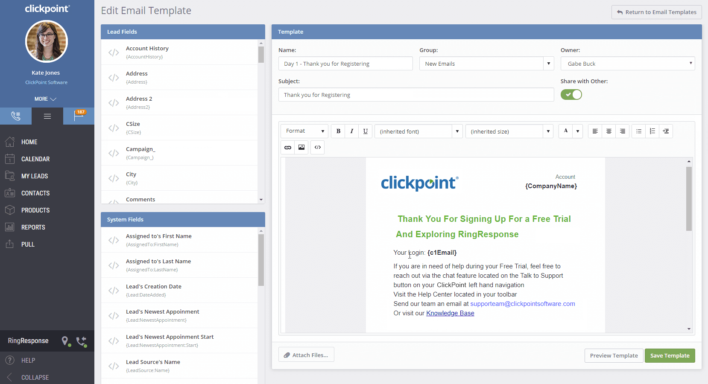
Task: Select Lead Source's Name system field
Action: click(179, 366)
